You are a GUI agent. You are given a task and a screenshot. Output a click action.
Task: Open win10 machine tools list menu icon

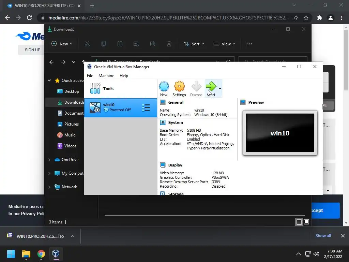click(146, 107)
